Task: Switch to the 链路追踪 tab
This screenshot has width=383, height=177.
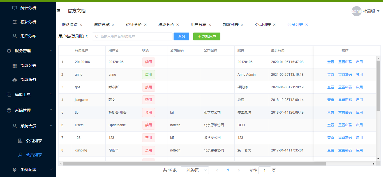Action: [69, 25]
